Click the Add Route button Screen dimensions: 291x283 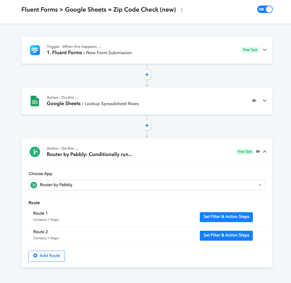click(x=47, y=256)
